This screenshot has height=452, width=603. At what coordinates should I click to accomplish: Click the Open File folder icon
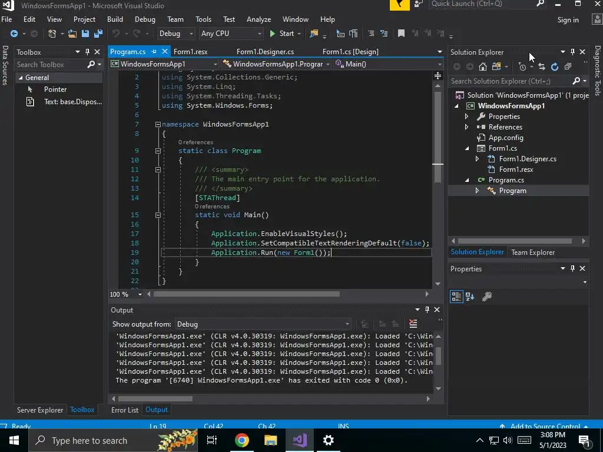click(72, 34)
